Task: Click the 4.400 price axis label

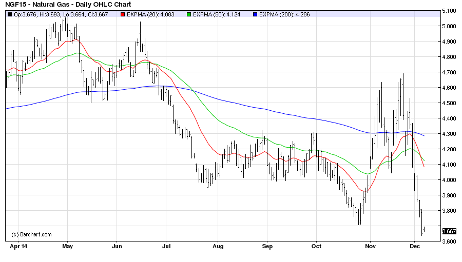Action: (449, 118)
